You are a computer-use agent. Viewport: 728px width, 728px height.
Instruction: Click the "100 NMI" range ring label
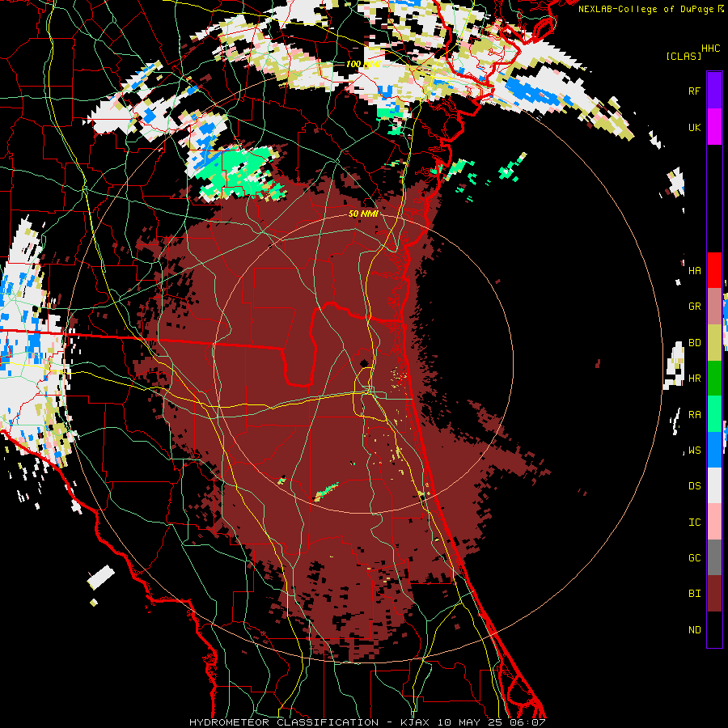363,64
